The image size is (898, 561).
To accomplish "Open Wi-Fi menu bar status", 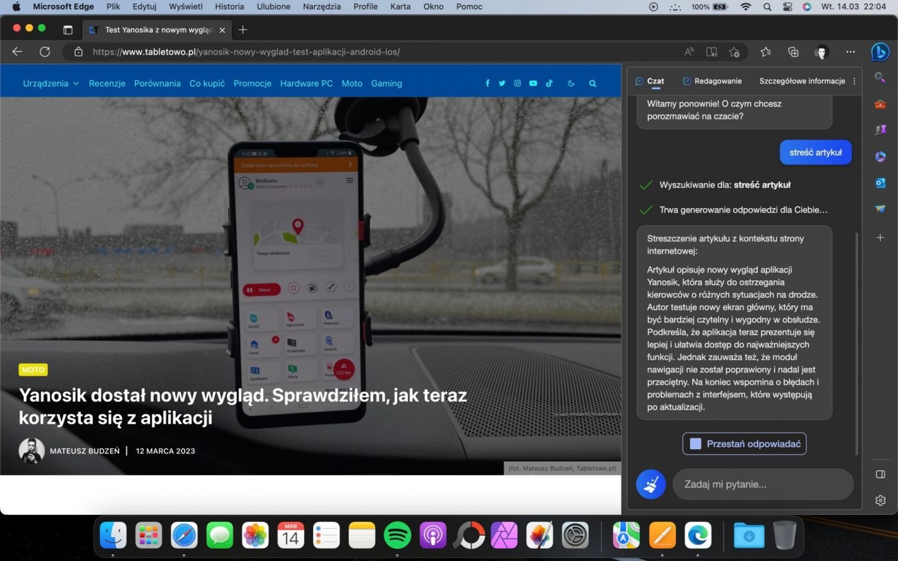I will point(745,6).
